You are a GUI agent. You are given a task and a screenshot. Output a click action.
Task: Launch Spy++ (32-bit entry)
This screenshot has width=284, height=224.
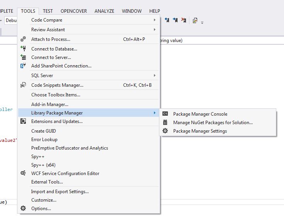point(89,157)
